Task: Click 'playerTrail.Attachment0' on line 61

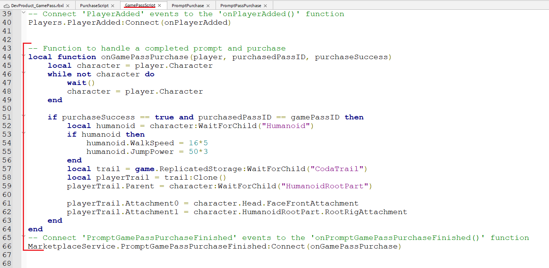Action: tap(123, 203)
